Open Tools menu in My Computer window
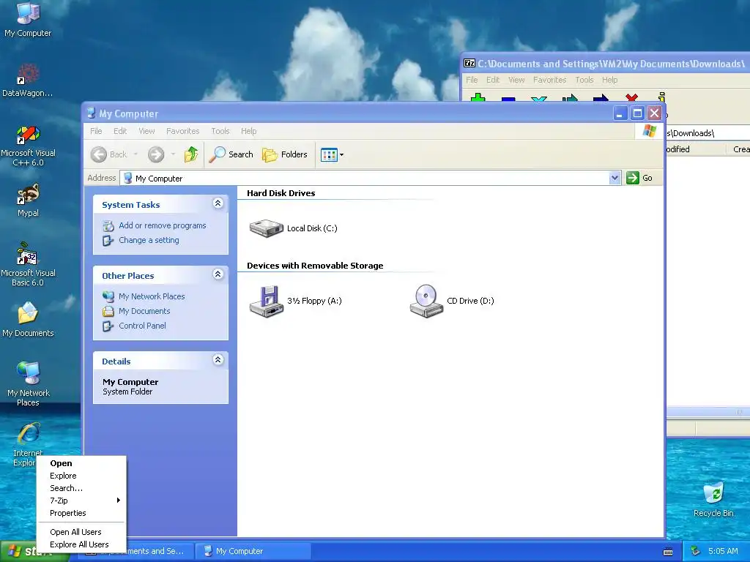The height and width of the screenshot is (562, 750). (x=220, y=131)
